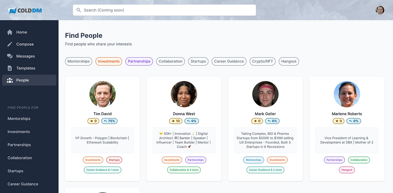The height and width of the screenshot is (193, 393).
Task: Click Tim David's 75% reply rate badge
Action: (x=110, y=121)
